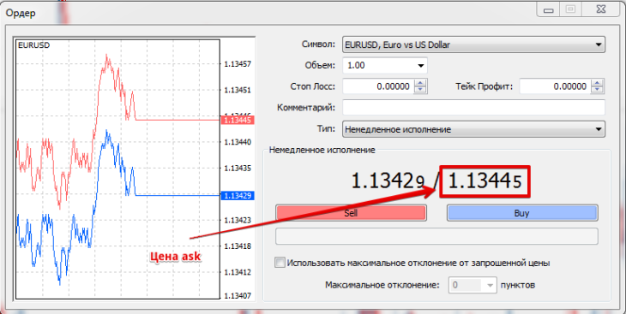This screenshot has width=626, height=314.
Task: Click the blue 1.13429 chart price label
Action: [x=238, y=195]
